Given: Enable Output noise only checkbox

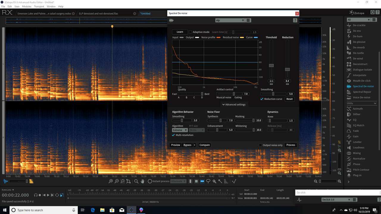Looking at the screenshot, I should (x=260, y=145).
